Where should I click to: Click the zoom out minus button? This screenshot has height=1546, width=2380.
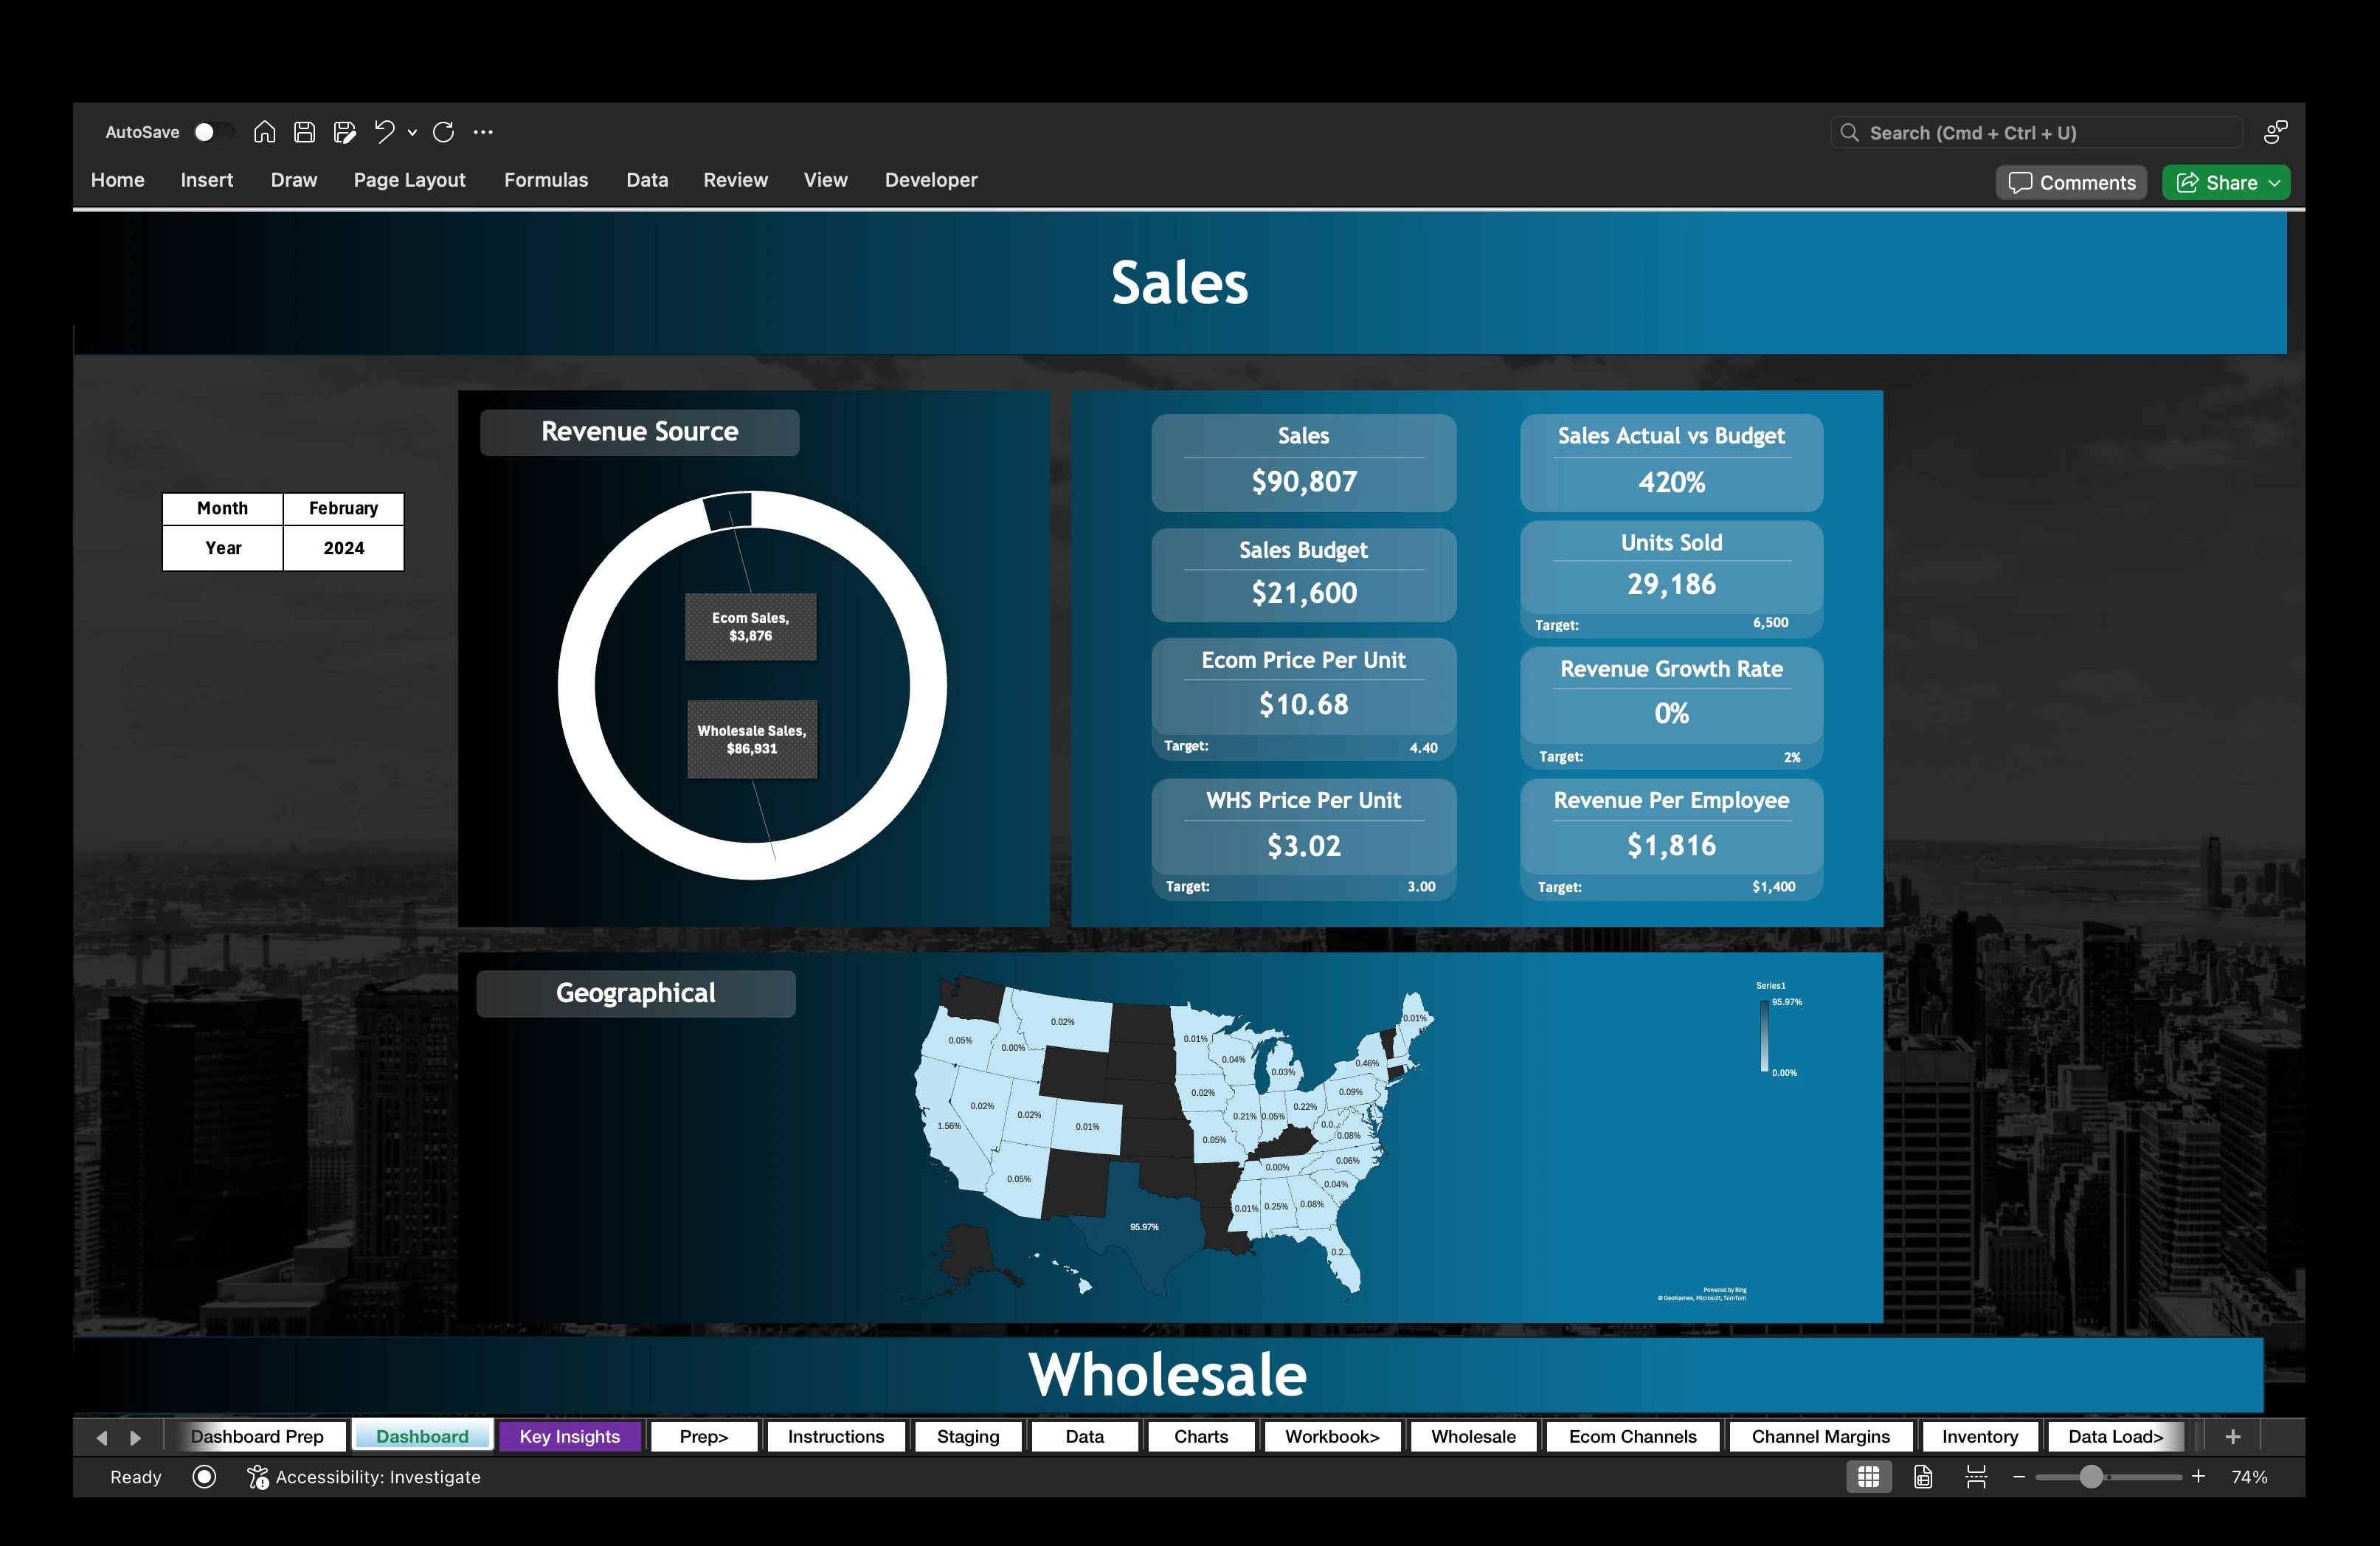(2019, 1477)
